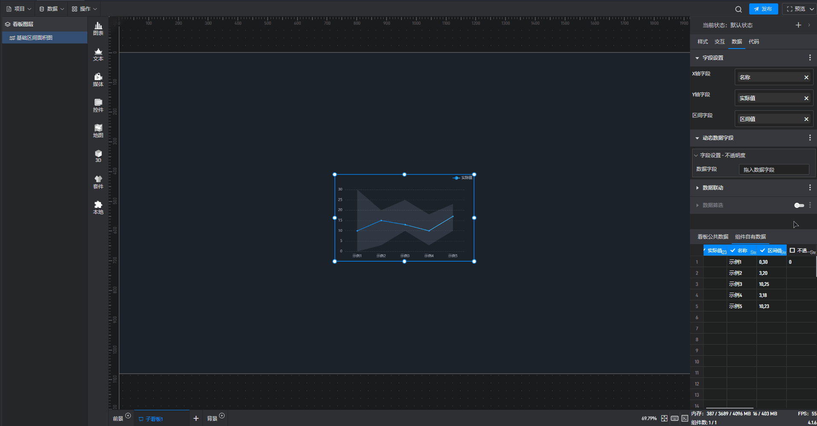Collapse the 字段设置 section
817x426 pixels.
pyautogui.click(x=697, y=58)
